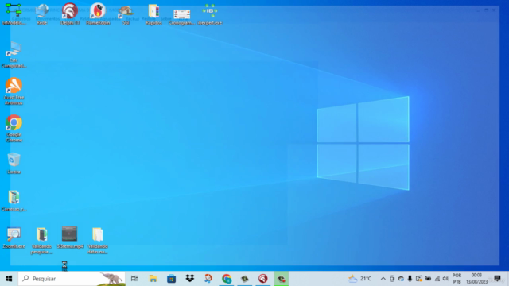This screenshot has height=286, width=509.
Task: Open the Windows Start menu
Action: [9, 279]
